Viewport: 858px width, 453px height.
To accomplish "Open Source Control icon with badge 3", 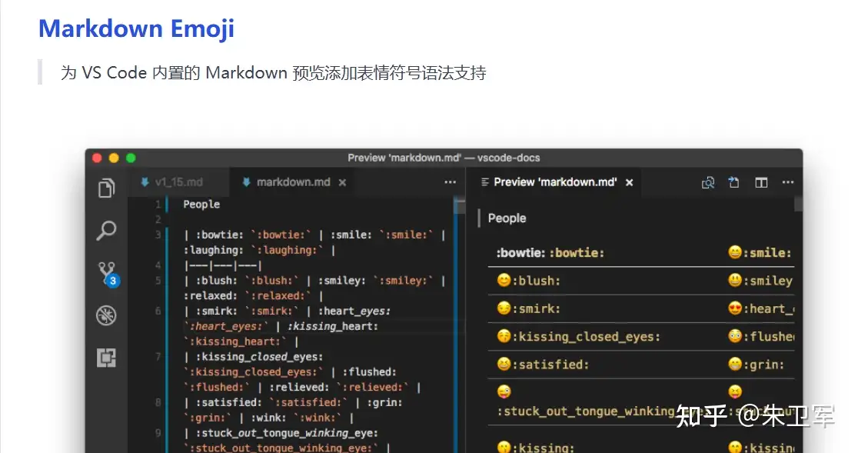I will [x=108, y=274].
